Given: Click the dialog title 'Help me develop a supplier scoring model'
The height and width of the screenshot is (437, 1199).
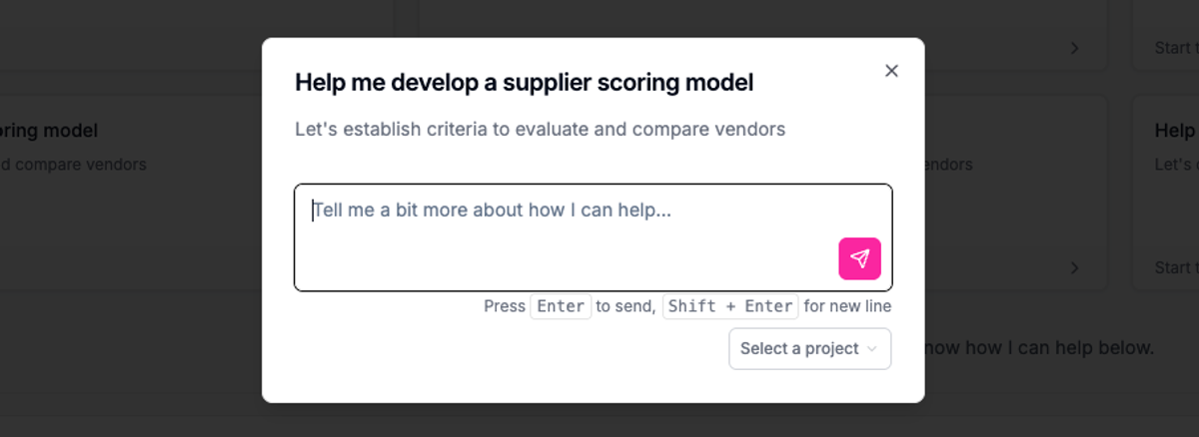Looking at the screenshot, I should coord(524,83).
